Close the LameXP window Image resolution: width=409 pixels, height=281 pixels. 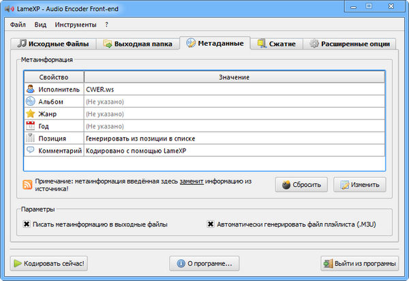click(x=391, y=6)
